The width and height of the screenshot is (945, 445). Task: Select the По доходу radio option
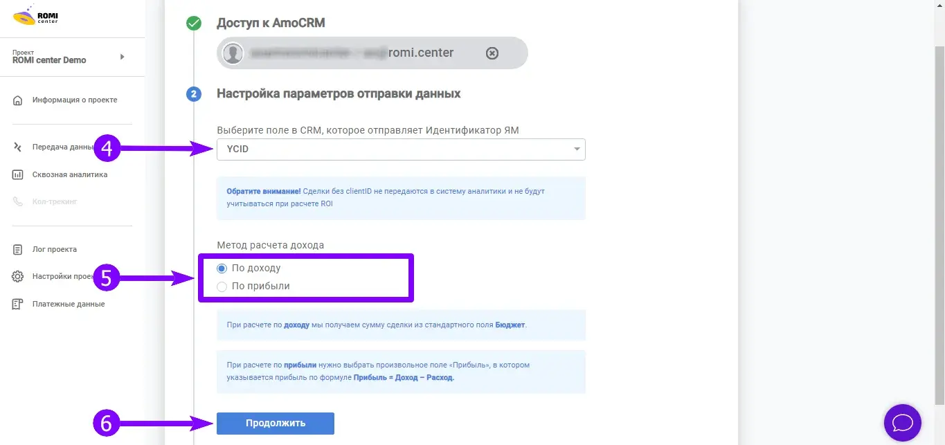(222, 269)
